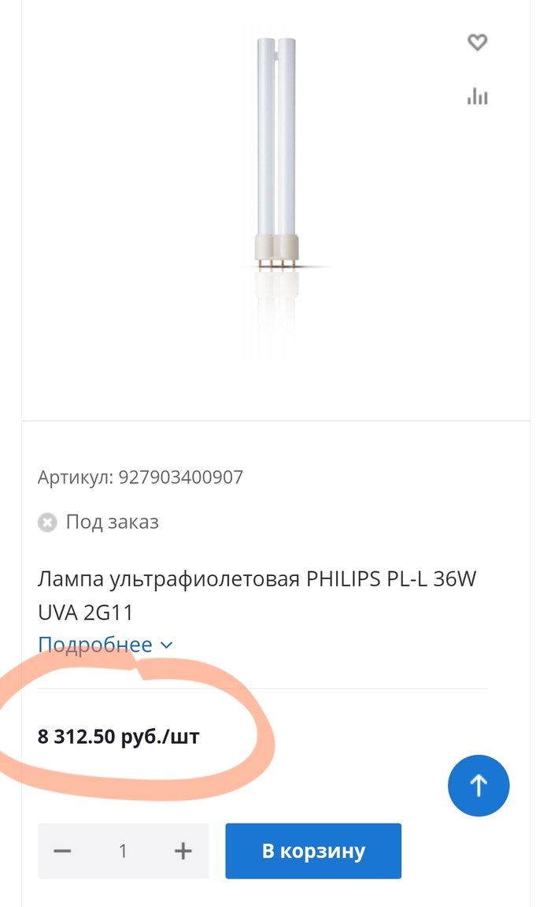This screenshot has width=551, height=907.
Task: Expand details with chevron next to Подробнее
Action: tap(166, 645)
